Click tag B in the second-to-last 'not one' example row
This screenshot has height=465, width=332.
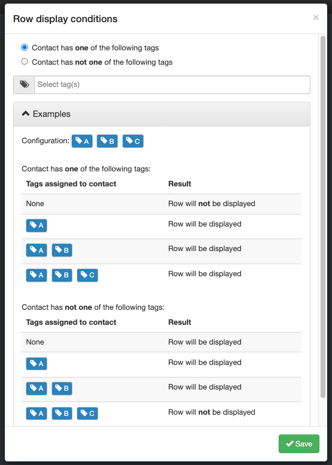point(62,388)
